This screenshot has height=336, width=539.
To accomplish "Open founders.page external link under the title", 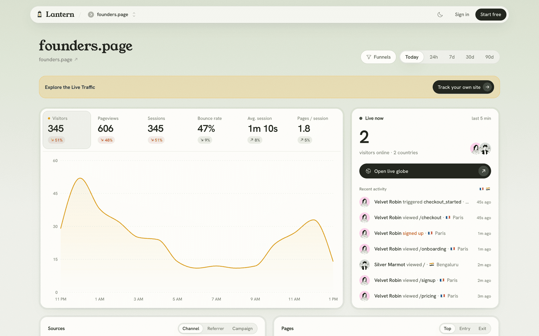I will 58,59.
